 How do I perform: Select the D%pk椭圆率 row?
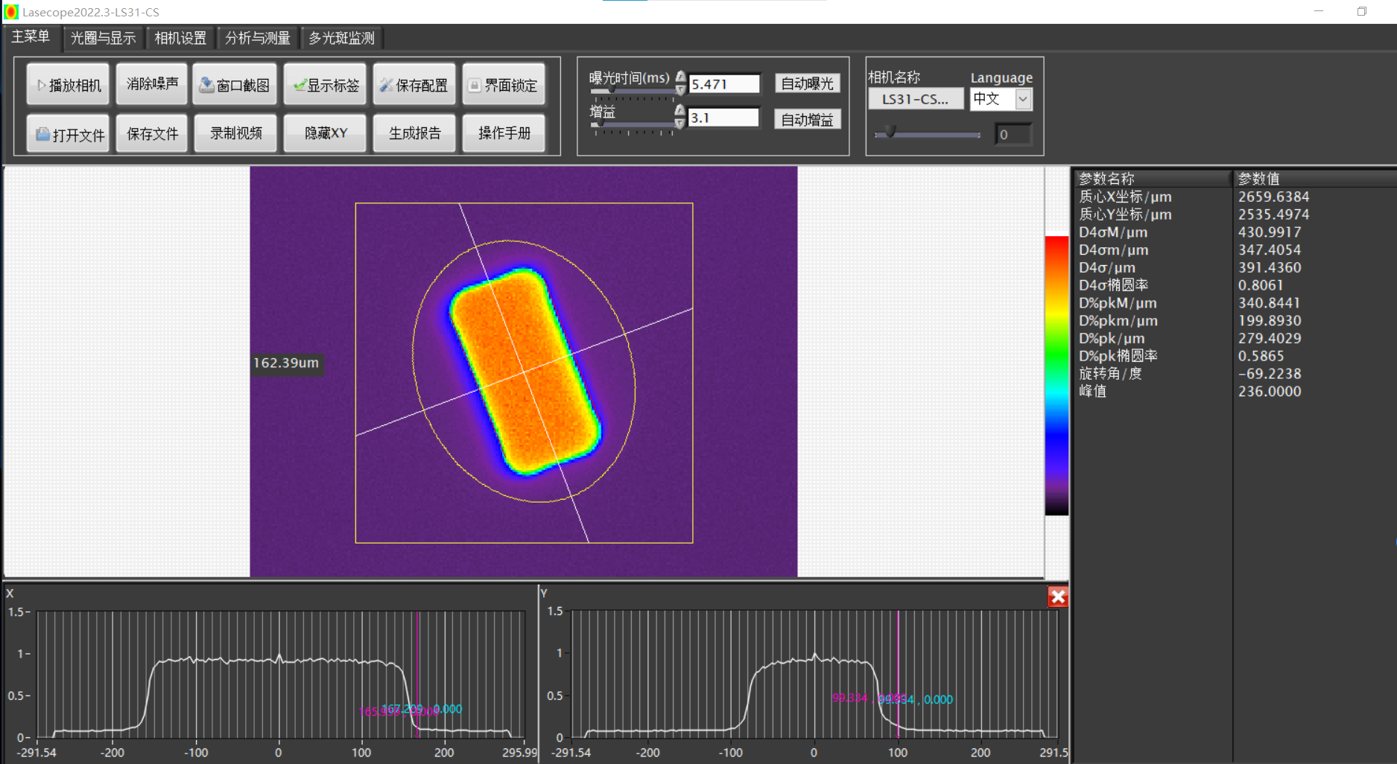tap(1235, 356)
